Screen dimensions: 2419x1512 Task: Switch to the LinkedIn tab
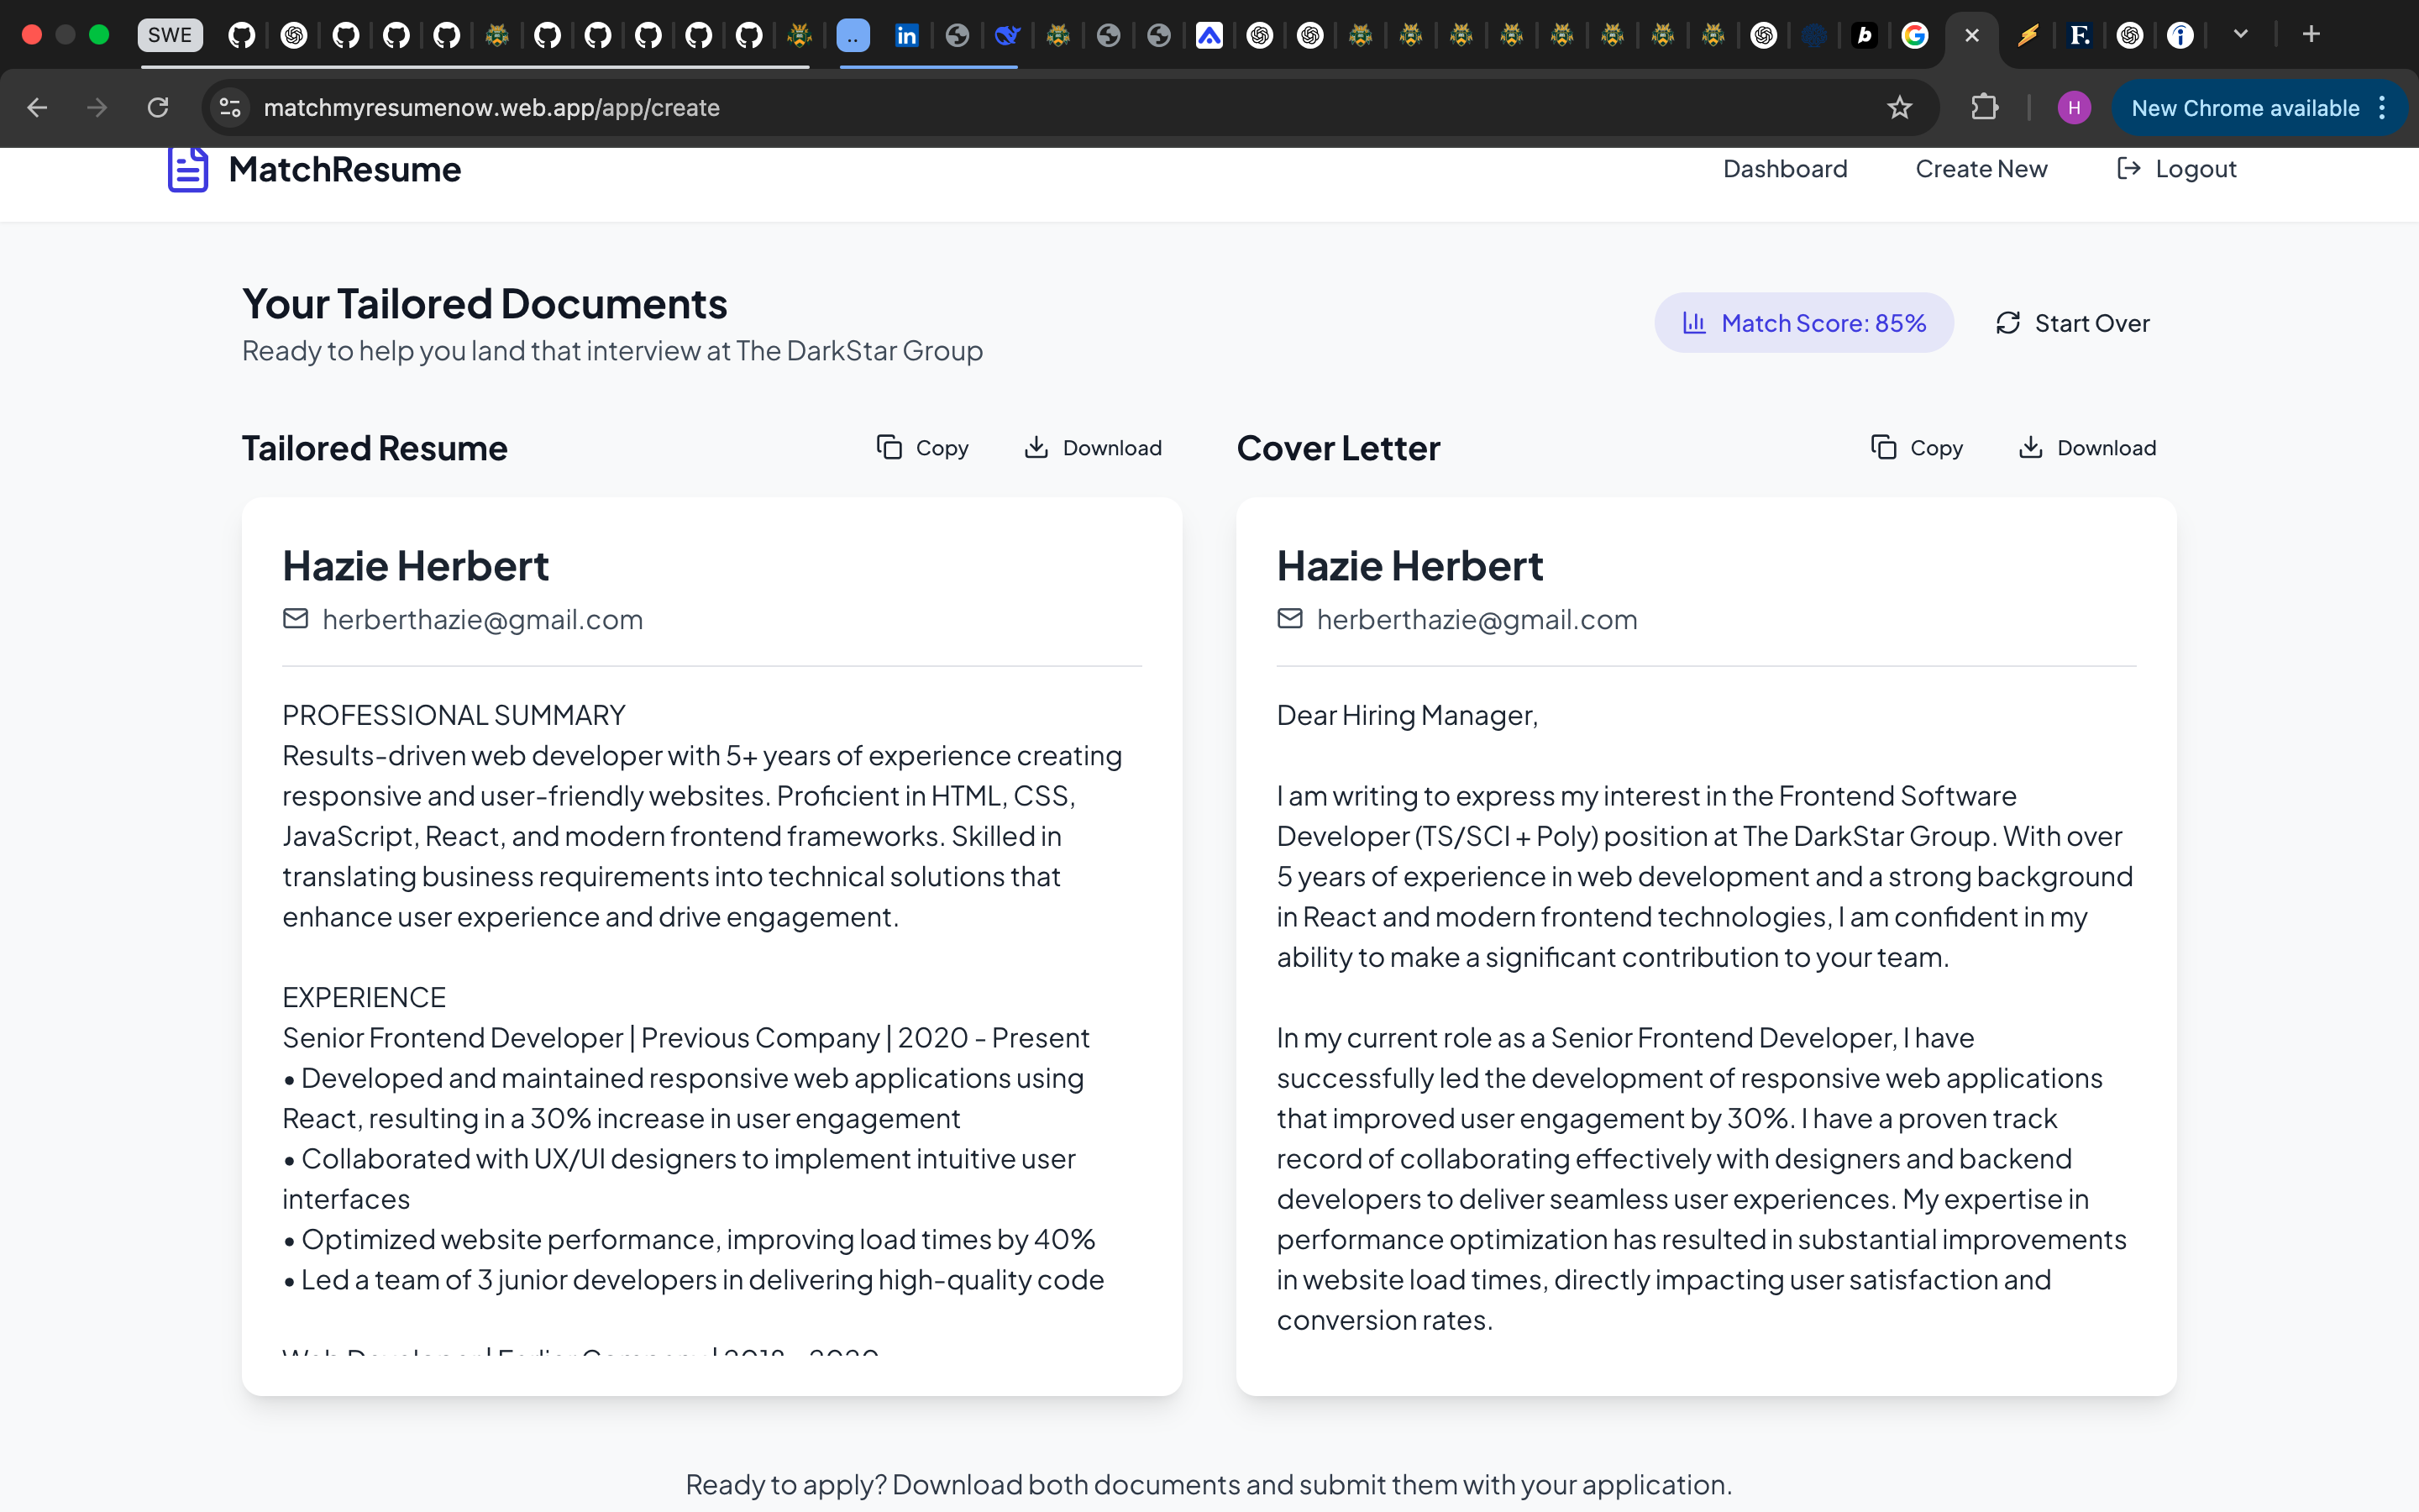(x=905, y=36)
